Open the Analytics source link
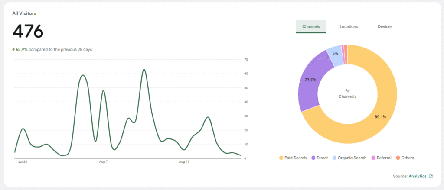The width and height of the screenshot is (444, 190). click(417, 177)
